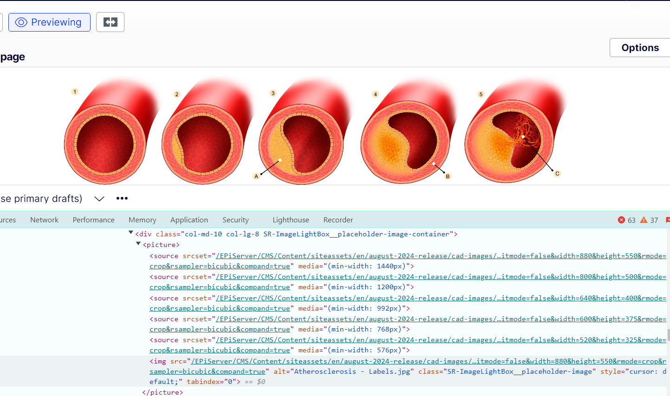Go to the Application tab
The width and height of the screenshot is (670, 396).
[x=189, y=220]
